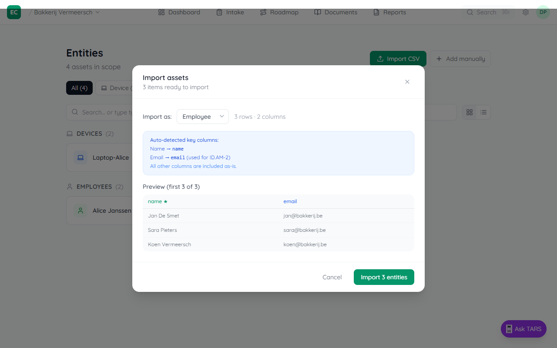Screen dimensions: 557x348
Task: Click the Laptop-Alice device icon
Action: coord(81,157)
